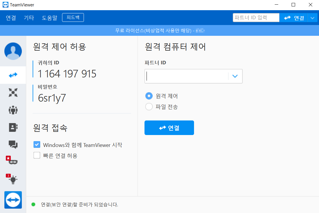Focus the 파트너 ID 입력 field in header
The height and width of the screenshot is (213, 319).
pos(256,18)
